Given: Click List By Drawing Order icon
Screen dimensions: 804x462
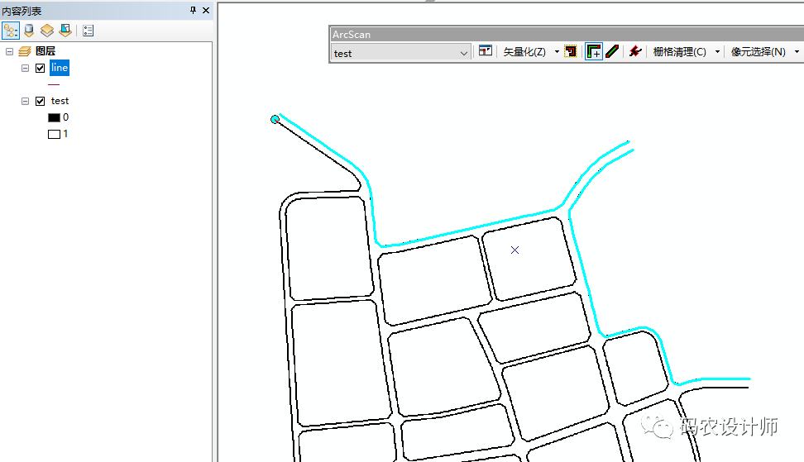Looking at the screenshot, I should click(11, 31).
